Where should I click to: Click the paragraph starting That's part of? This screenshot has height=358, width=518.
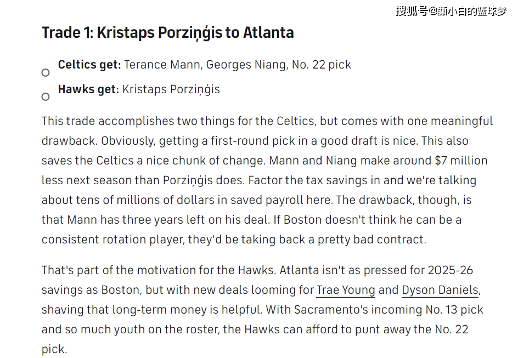[x=262, y=310]
